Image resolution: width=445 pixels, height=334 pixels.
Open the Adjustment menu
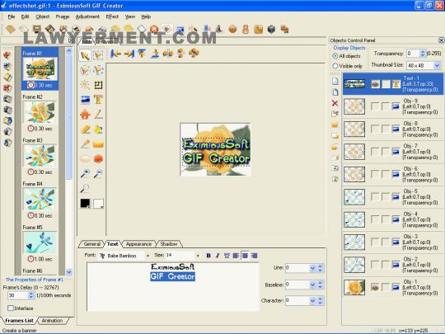87,16
